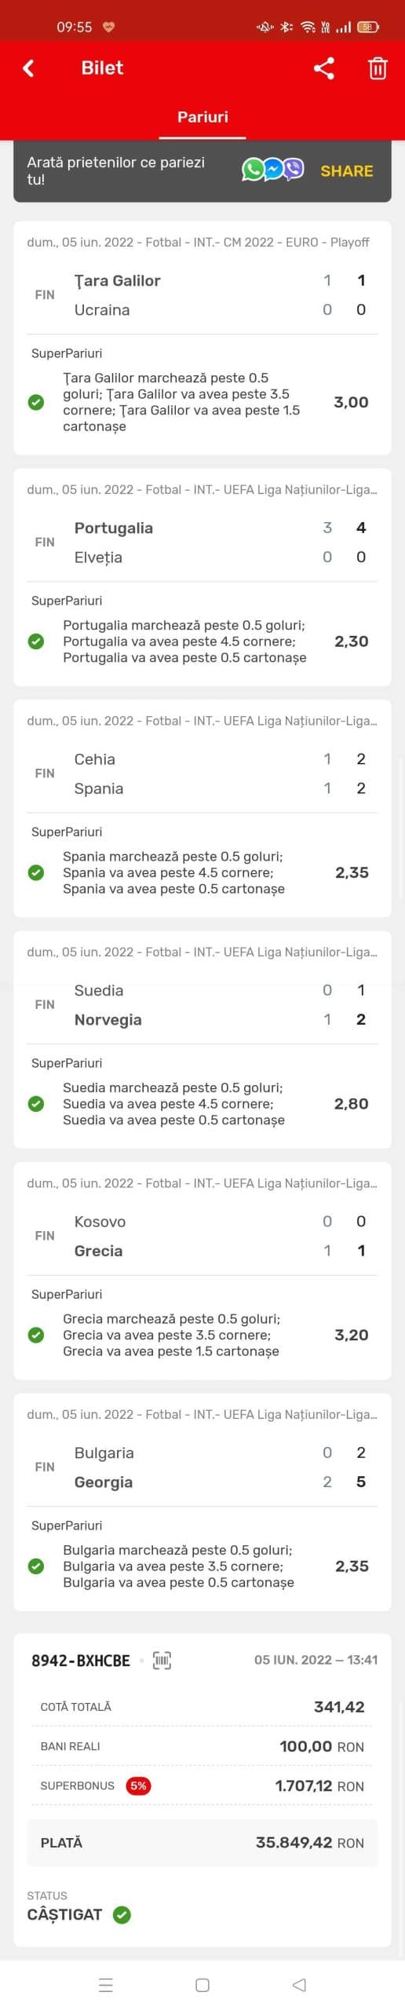Open Android recent apps menu button
Screen dimensions: 405x2010
tap(106, 1984)
